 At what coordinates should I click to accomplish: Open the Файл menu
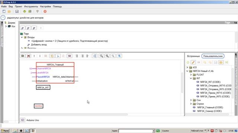pyautogui.click(x=4, y=7)
